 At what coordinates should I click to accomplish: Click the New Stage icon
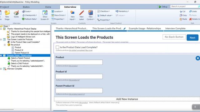(7, 13)
